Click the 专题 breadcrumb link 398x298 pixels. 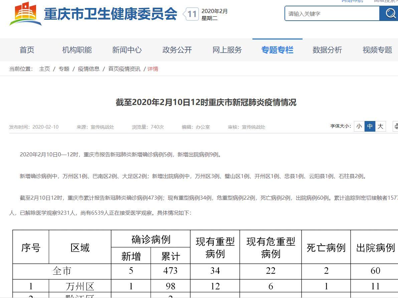pyautogui.click(x=64, y=69)
